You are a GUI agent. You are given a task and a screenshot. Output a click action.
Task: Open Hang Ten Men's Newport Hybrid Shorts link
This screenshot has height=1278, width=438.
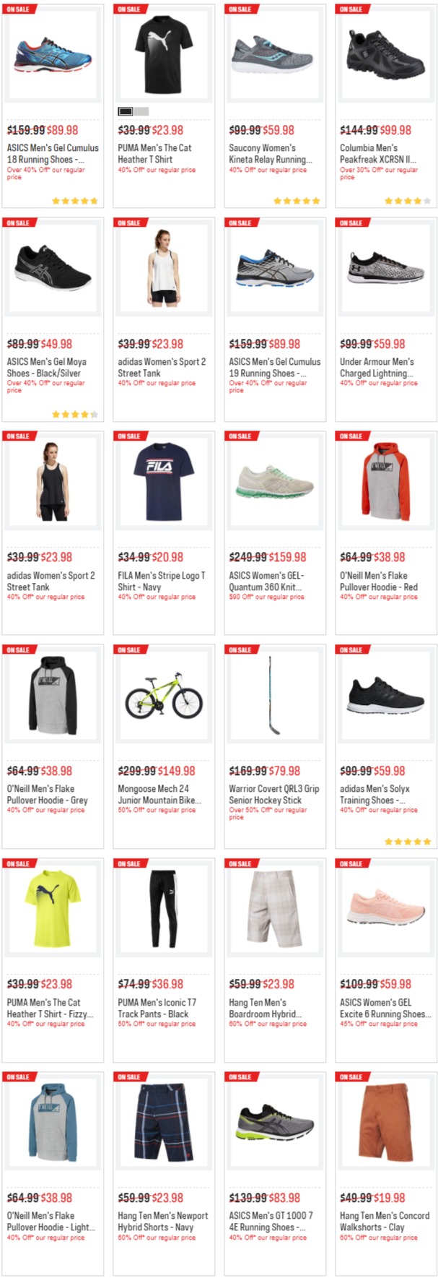click(162, 1221)
